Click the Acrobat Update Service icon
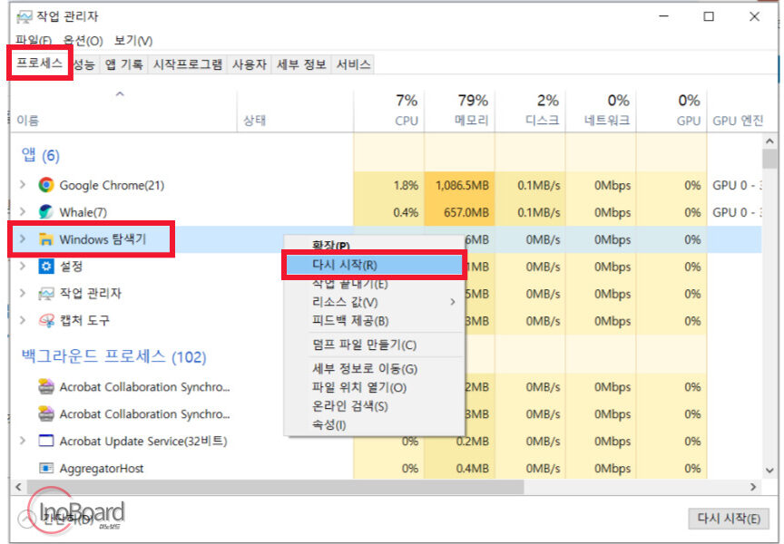Screen dimensions: 784x544 (x=46, y=442)
